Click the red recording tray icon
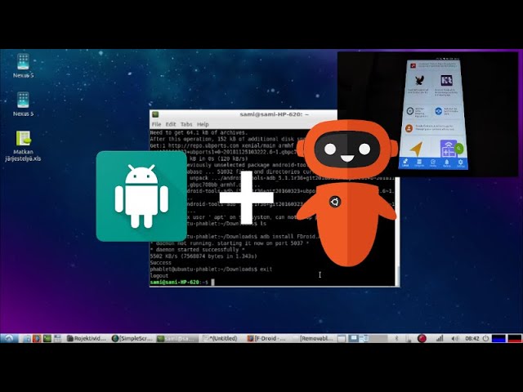This screenshot has width=523, height=392. point(422,339)
